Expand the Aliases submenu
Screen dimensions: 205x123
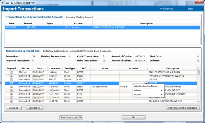(x=148, y=90)
